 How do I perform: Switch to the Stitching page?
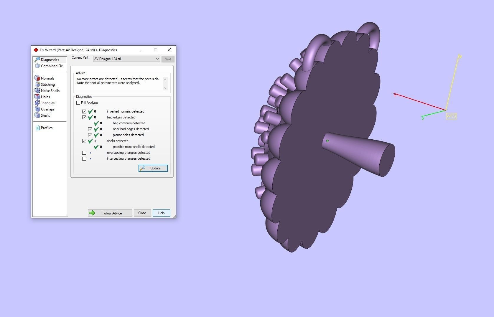(x=48, y=85)
